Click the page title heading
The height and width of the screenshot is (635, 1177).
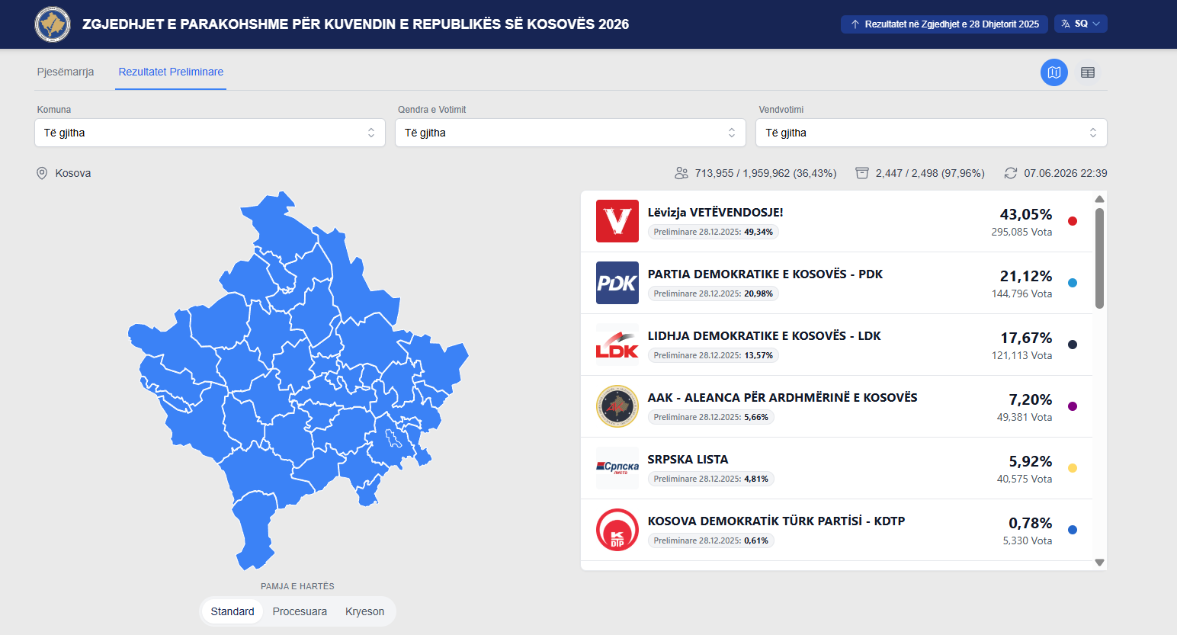coord(356,24)
